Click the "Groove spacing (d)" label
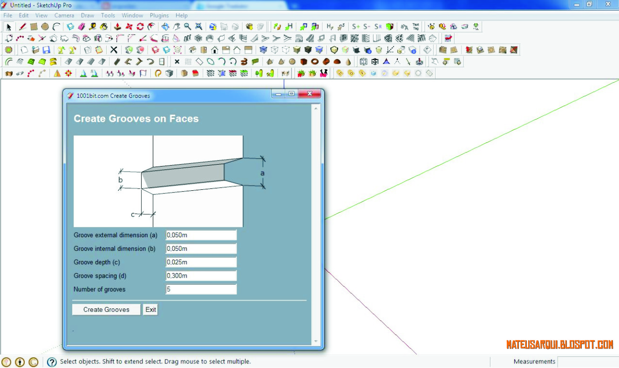 click(100, 276)
